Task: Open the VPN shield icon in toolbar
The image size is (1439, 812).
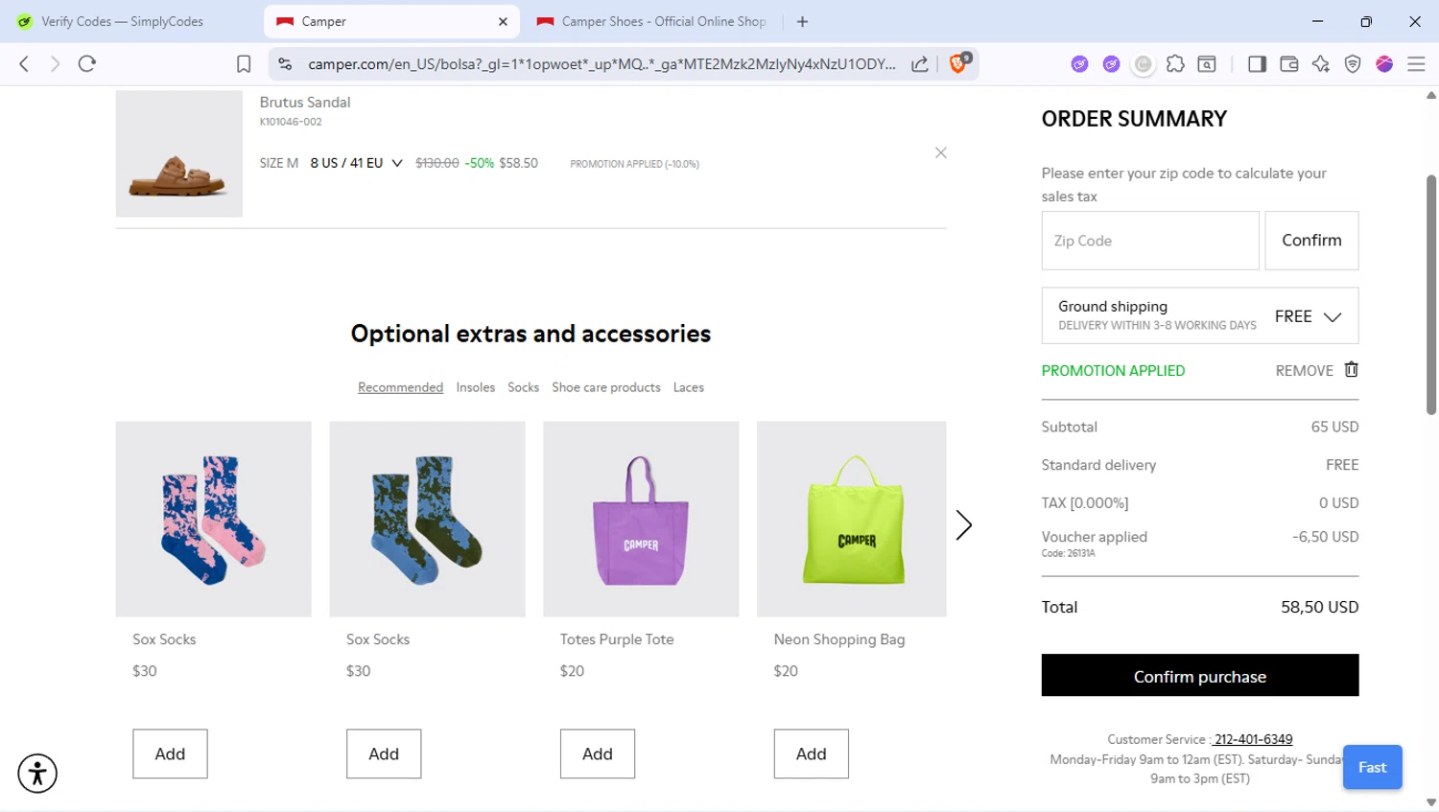Action: click(1353, 64)
